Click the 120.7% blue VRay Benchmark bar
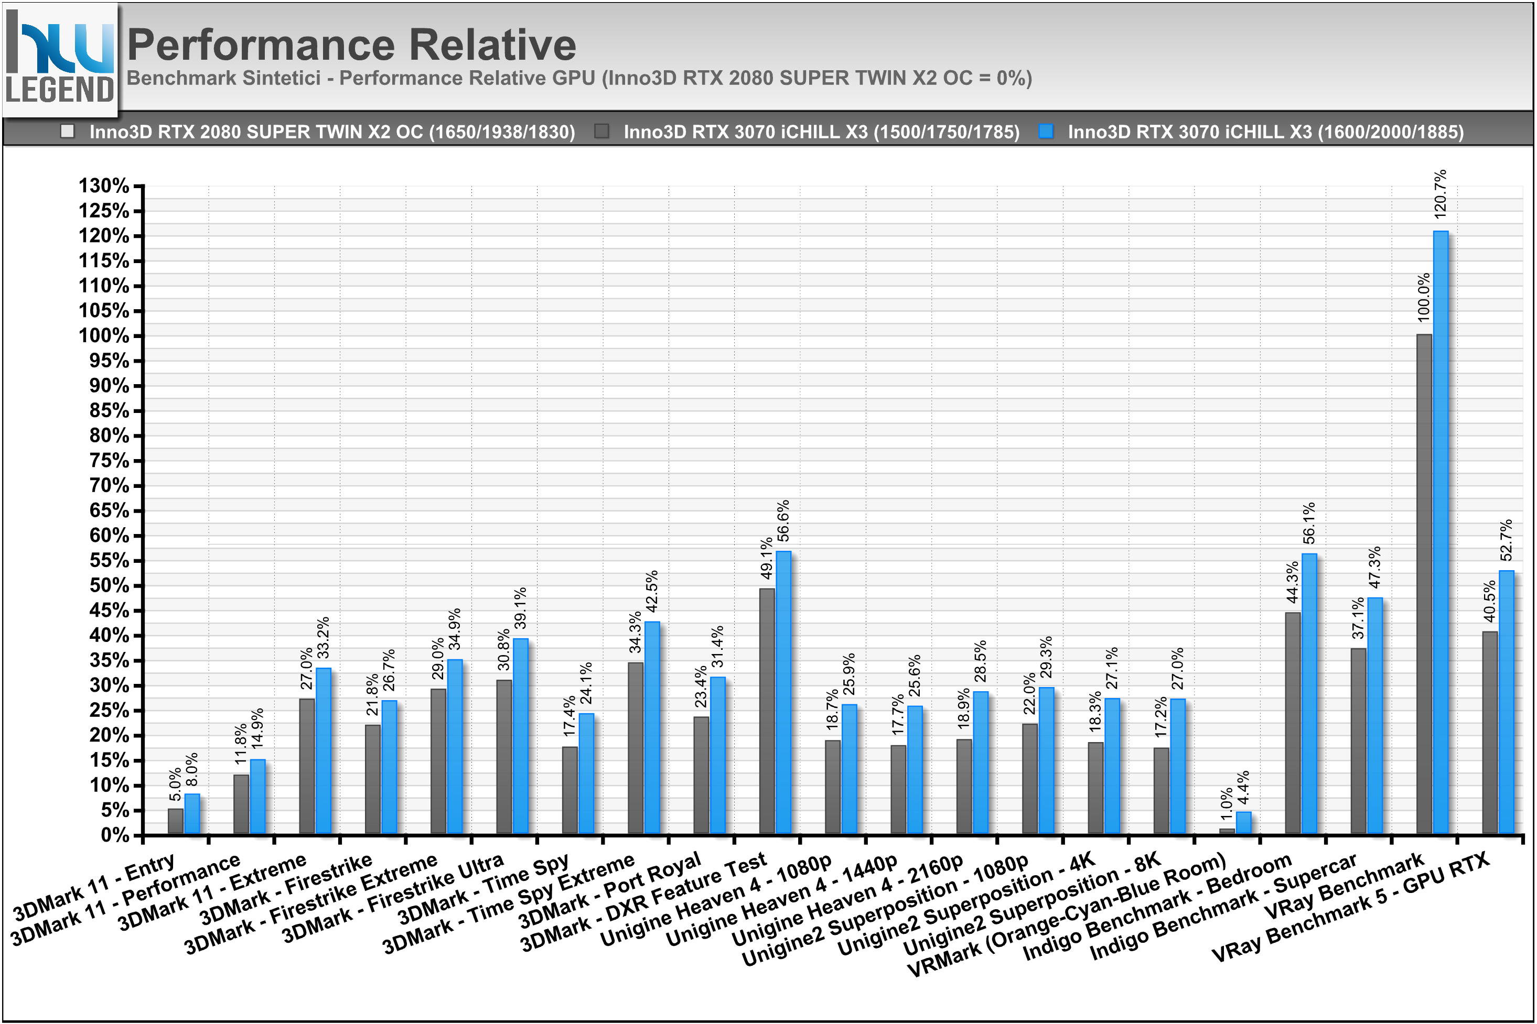The width and height of the screenshot is (1537, 1024). 1442,533
